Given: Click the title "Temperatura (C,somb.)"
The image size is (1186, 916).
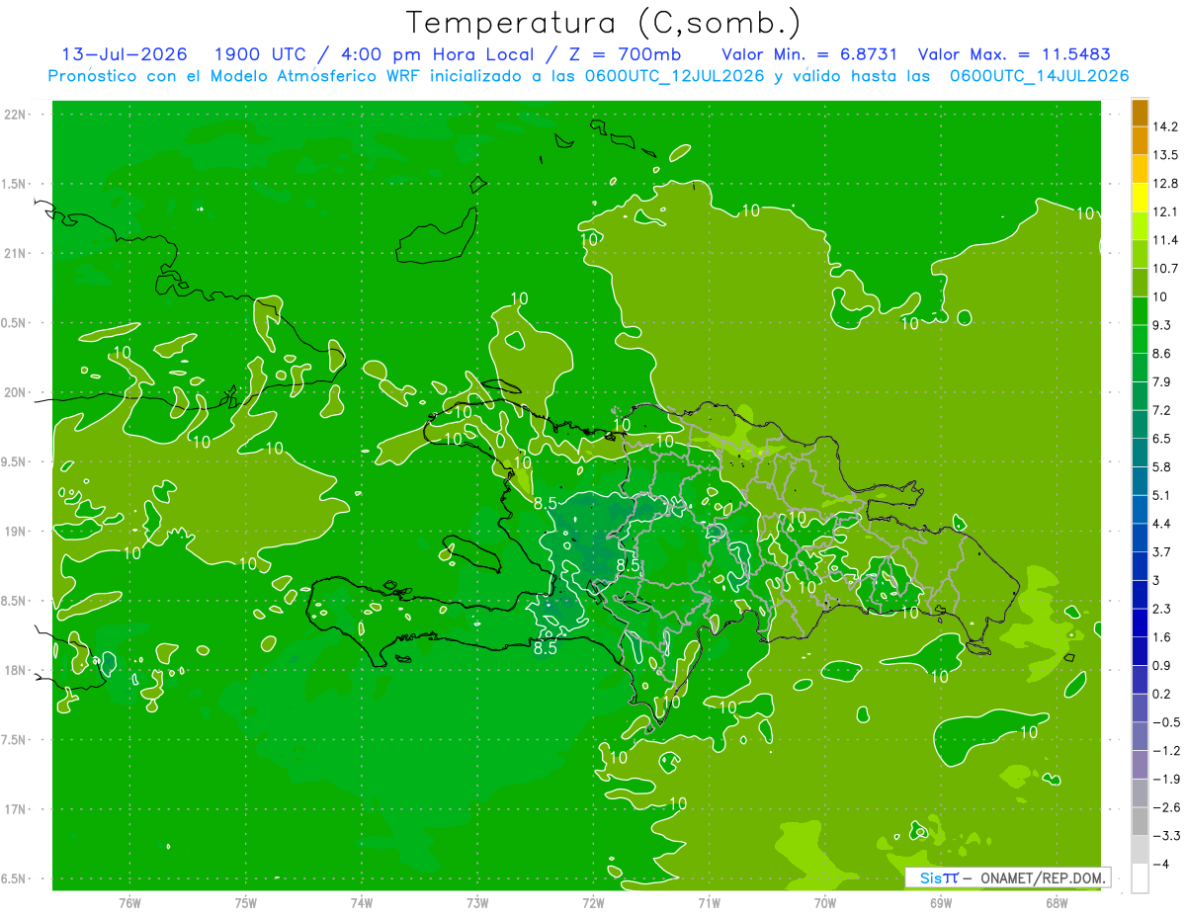Looking at the screenshot, I should pyautogui.click(x=604, y=23).
